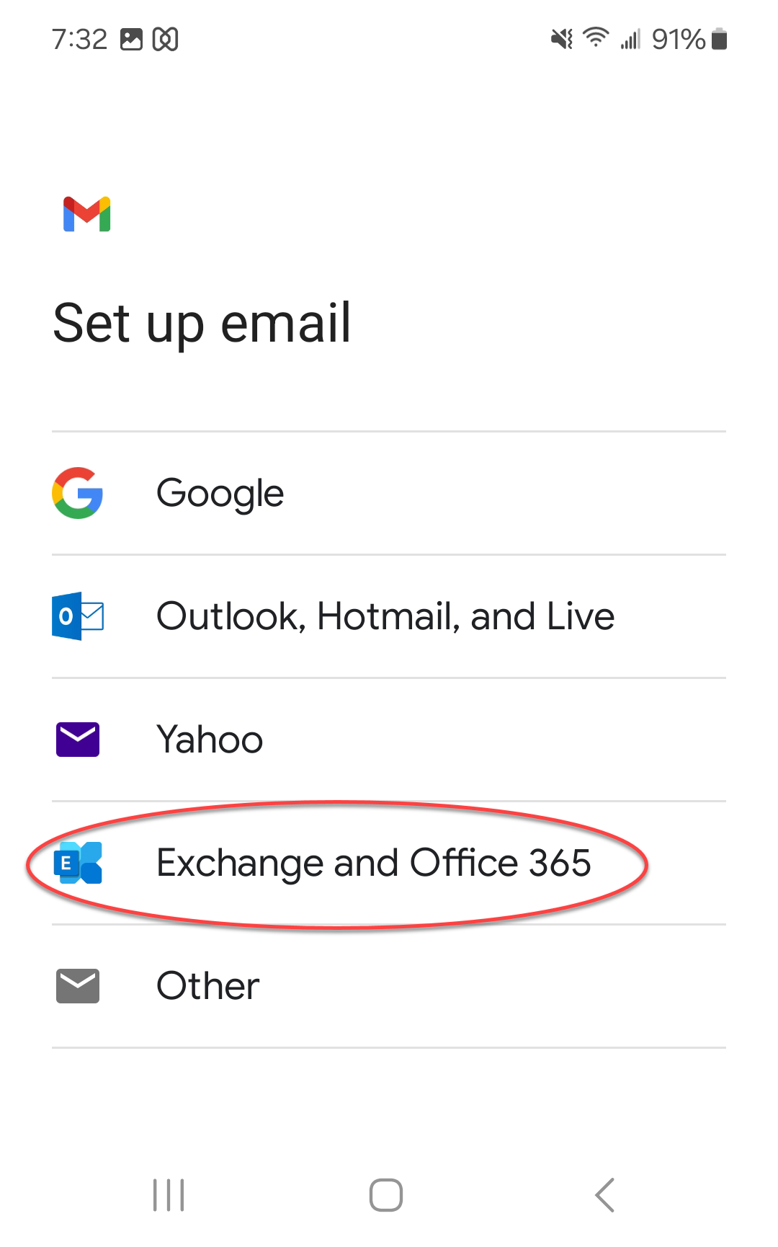Viewport: 778px width, 1247px height.
Task: Select the Outlook envelope icon
Action: coord(78,616)
